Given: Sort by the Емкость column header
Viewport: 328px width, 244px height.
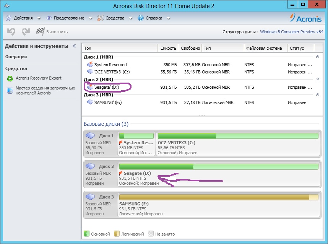Looking at the screenshot, I should [x=168, y=48].
